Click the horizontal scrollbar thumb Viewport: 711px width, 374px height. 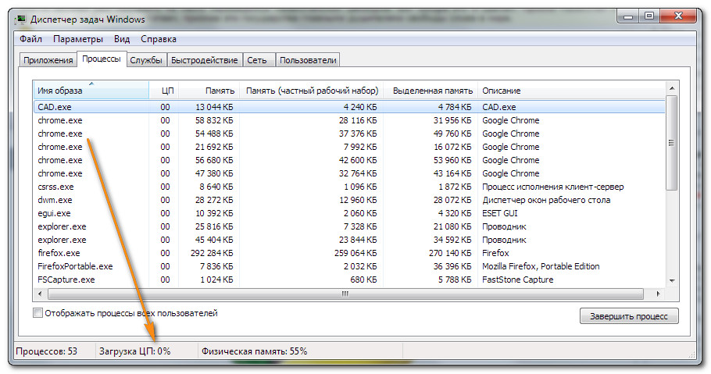point(345,294)
